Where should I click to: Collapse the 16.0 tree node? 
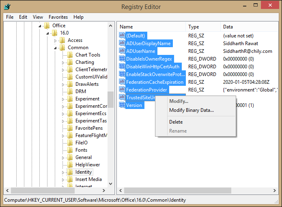tap(47, 33)
